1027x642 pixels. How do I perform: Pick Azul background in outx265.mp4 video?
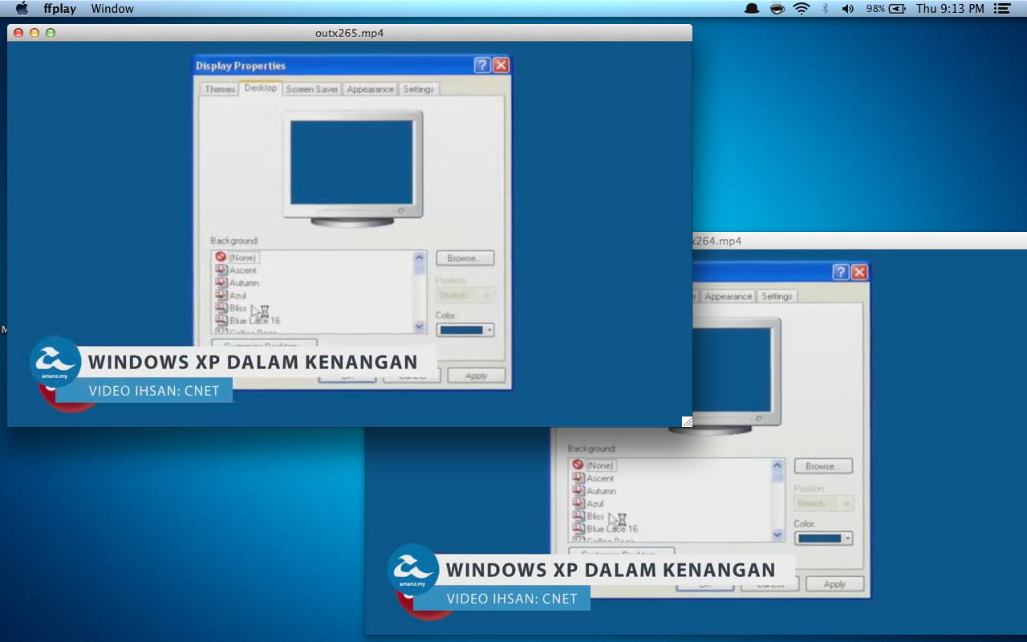pos(230,296)
